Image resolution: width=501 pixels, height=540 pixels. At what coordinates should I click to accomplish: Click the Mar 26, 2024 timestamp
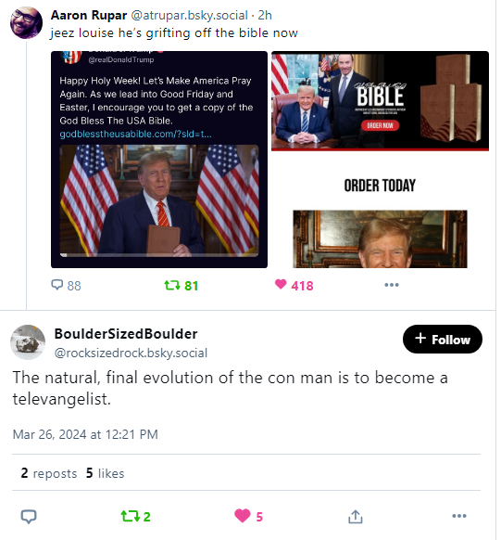tap(85, 434)
